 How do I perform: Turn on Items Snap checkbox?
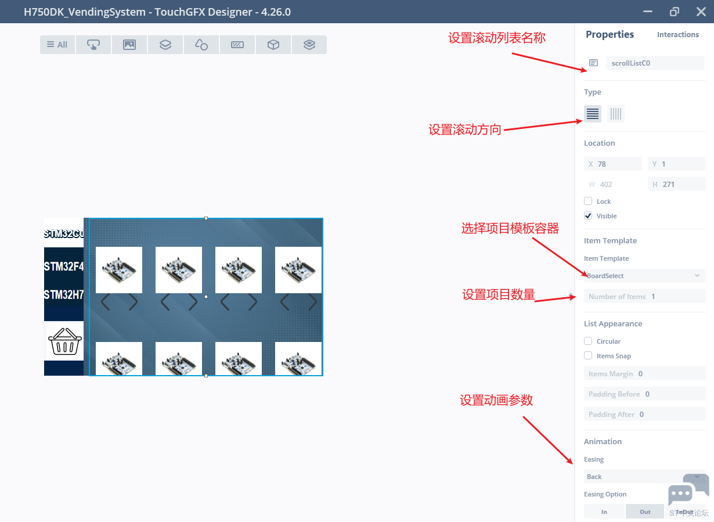(588, 356)
